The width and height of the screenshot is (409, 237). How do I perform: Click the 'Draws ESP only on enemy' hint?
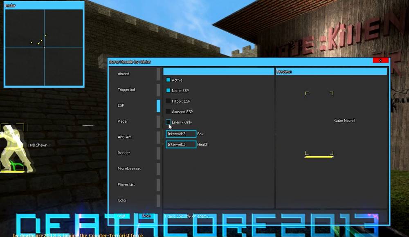[187, 216]
